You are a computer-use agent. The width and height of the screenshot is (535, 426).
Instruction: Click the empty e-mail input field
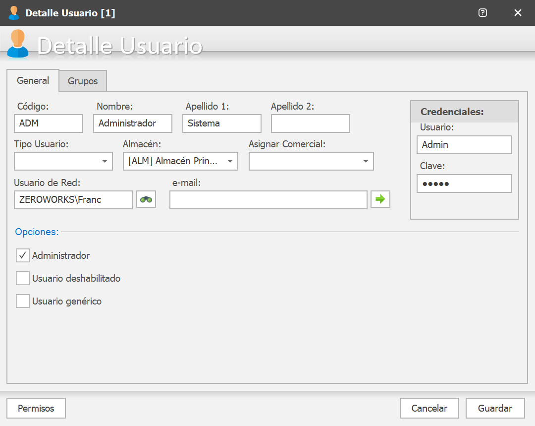[x=268, y=200]
